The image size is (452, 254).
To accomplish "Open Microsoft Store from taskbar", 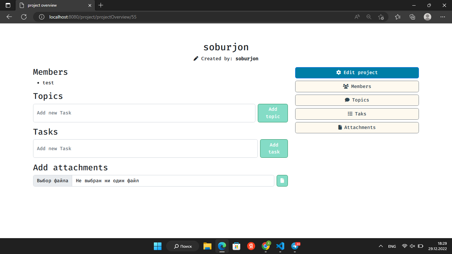I will click(x=237, y=246).
